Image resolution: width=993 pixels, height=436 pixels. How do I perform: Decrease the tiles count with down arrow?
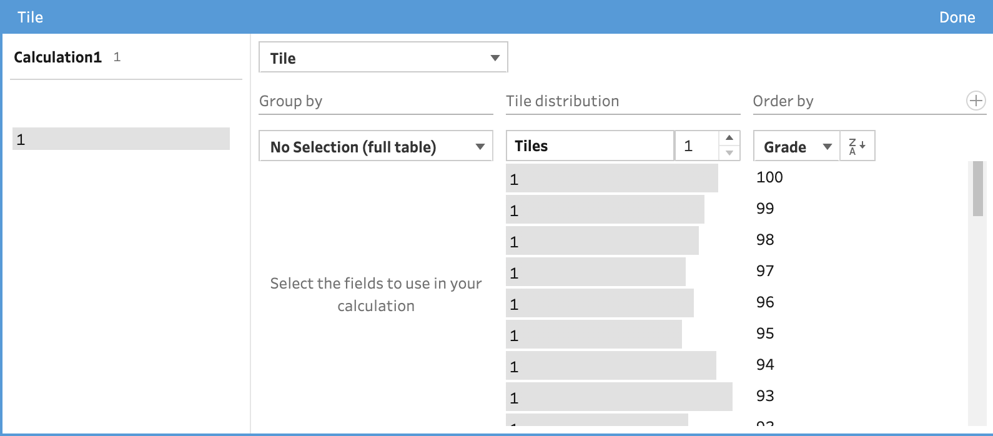(x=729, y=153)
